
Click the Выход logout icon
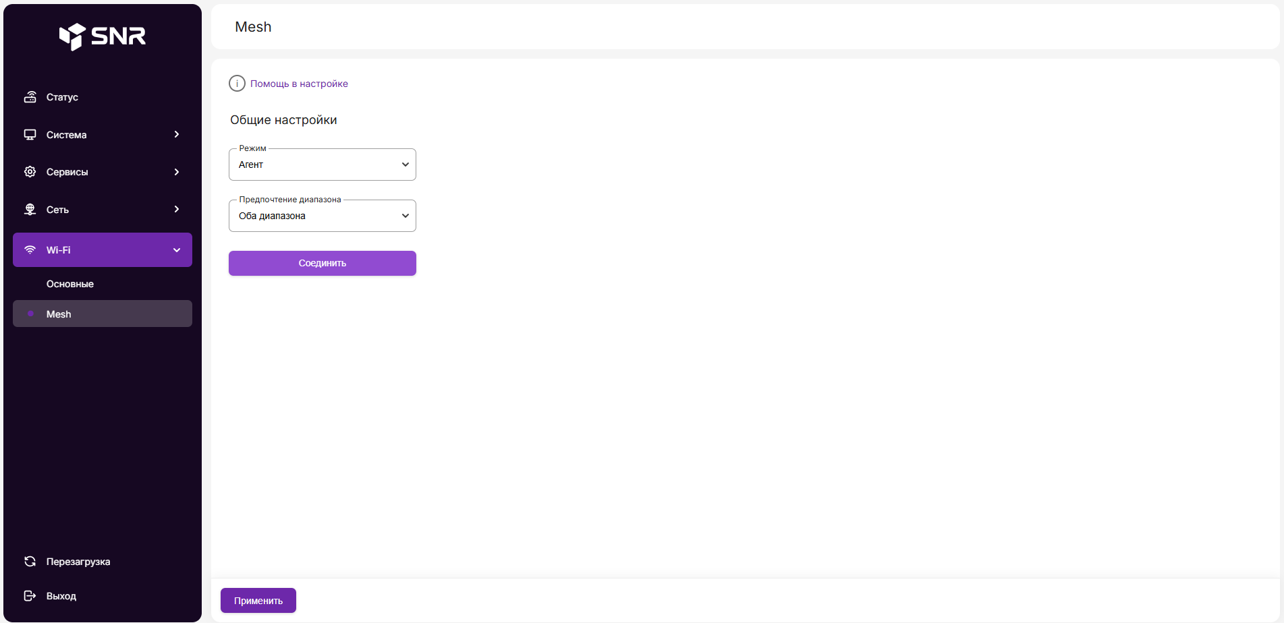30,596
